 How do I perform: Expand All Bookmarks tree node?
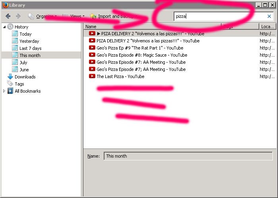[x=4, y=91]
